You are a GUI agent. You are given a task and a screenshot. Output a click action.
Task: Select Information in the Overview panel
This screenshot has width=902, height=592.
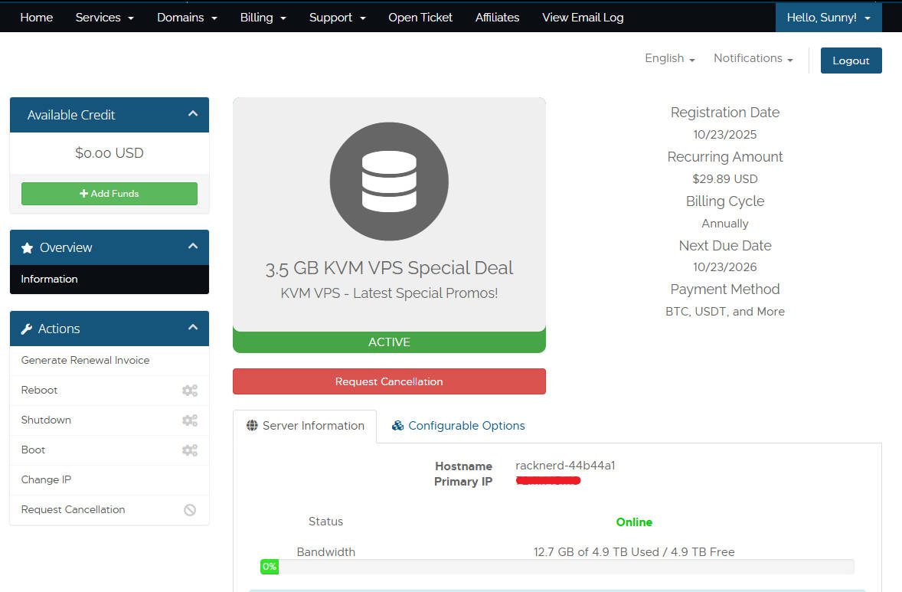[x=109, y=279]
